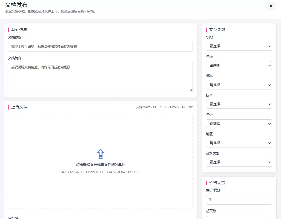
Task: Click the DOC / DOCX / PPT formats line
Action: click(100, 172)
